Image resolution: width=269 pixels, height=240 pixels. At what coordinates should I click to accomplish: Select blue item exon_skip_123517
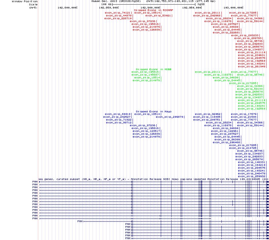(147, 131)
